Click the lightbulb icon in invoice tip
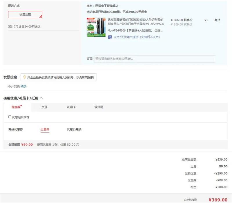The image size is (232, 203). [24, 77]
